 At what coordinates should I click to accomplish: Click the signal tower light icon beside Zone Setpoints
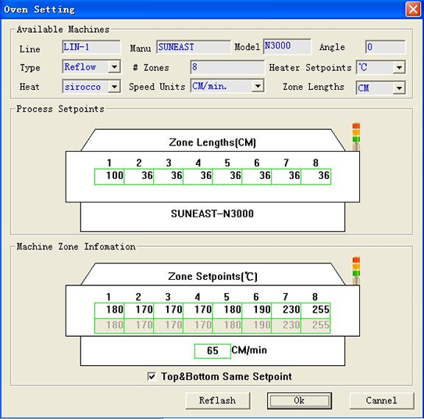[x=356, y=270]
